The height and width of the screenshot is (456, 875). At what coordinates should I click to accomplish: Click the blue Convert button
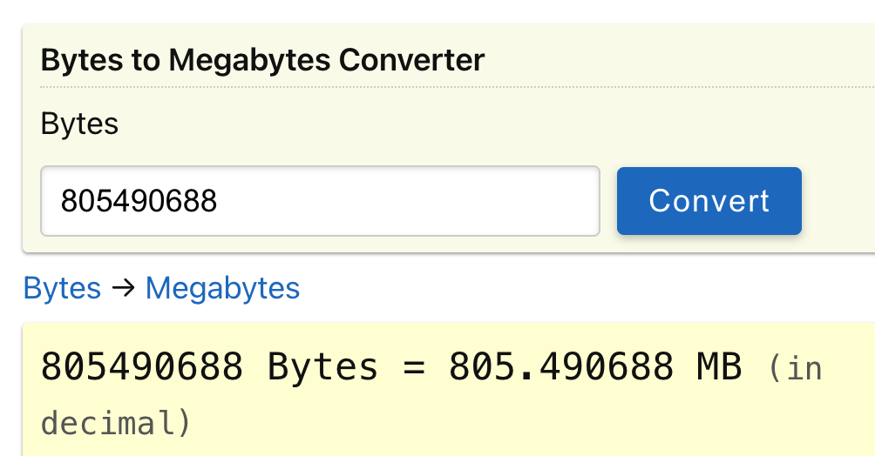tap(709, 201)
